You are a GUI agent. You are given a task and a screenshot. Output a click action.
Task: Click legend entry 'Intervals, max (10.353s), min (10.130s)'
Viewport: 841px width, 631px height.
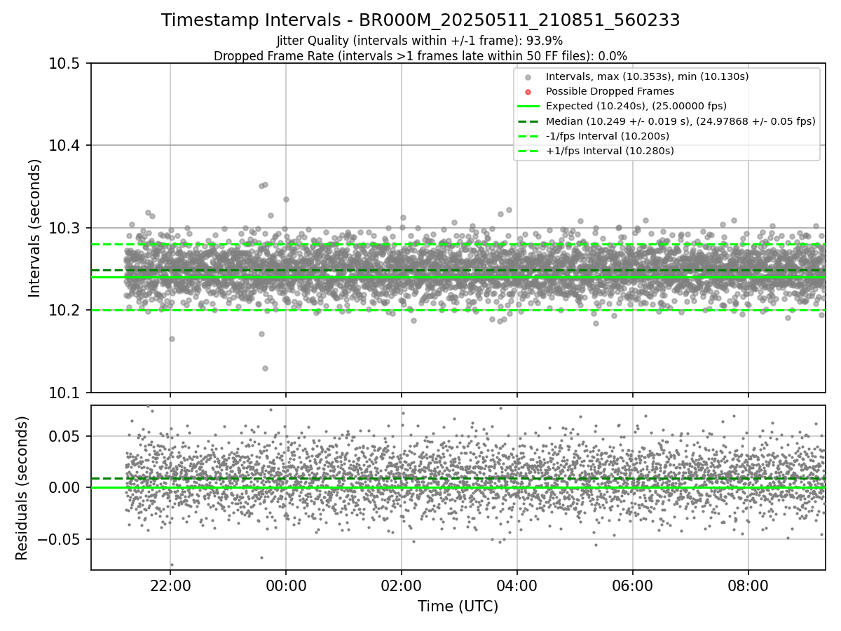(x=647, y=76)
